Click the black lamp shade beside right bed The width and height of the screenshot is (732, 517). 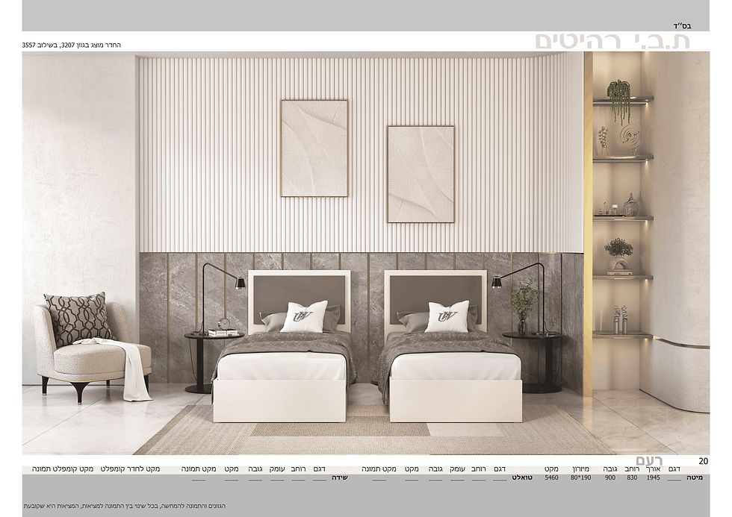(497, 282)
